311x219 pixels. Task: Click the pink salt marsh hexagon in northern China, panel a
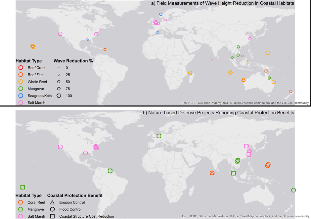246,33
